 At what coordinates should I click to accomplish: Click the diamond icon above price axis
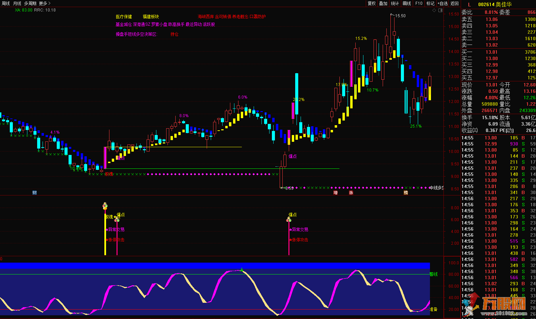(434, 10)
